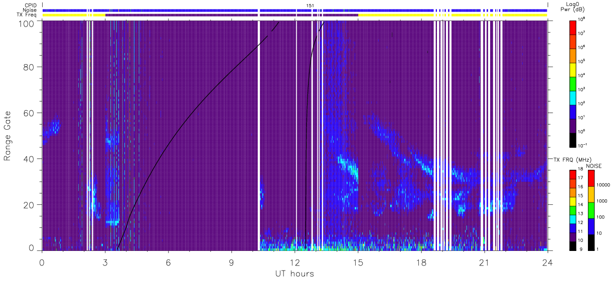Click the purple TX Freq strip near hour 6

point(181,15)
